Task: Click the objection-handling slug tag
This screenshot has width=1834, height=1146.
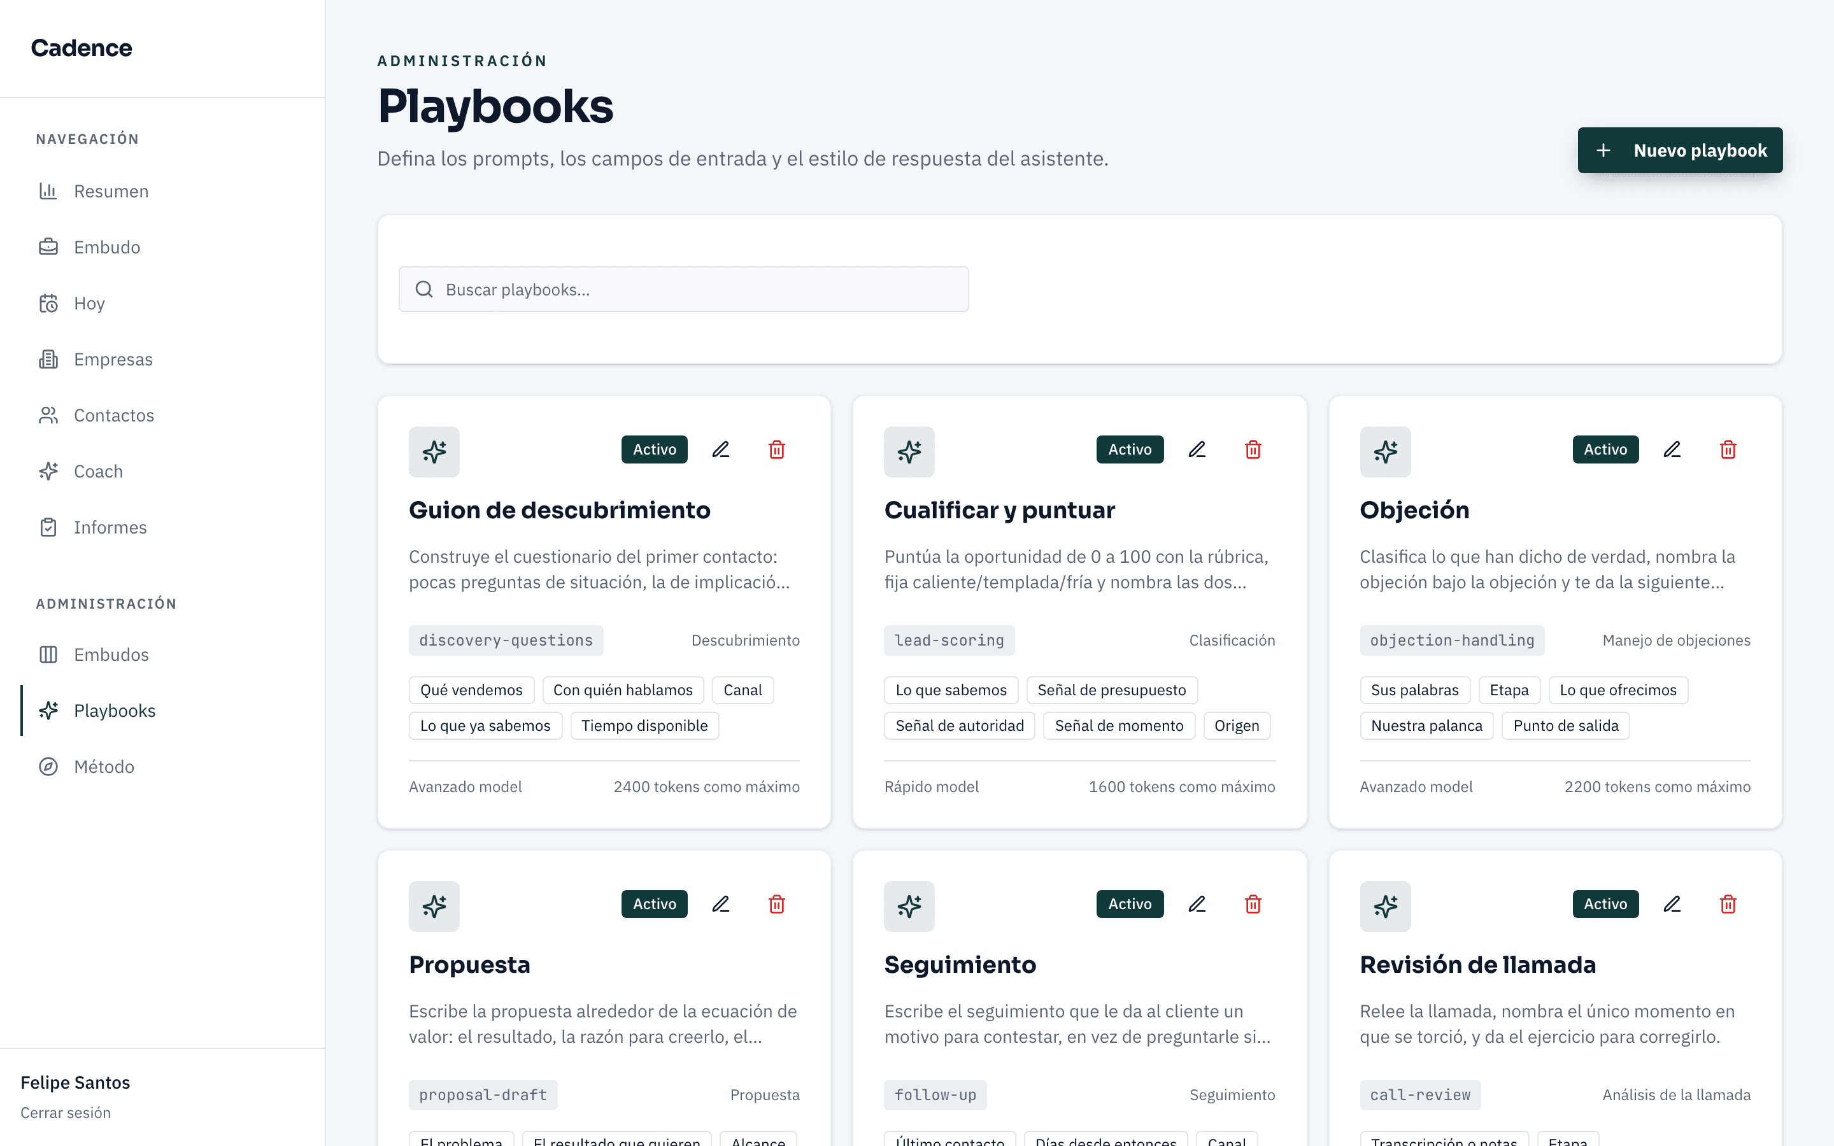Action: click(1452, 640)
